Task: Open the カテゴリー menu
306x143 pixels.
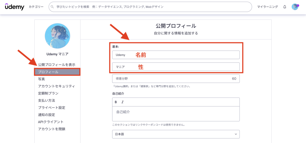Action: (x=36, y=7)
